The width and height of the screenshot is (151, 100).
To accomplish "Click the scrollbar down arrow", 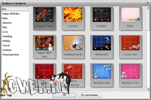I will (148, 89).
